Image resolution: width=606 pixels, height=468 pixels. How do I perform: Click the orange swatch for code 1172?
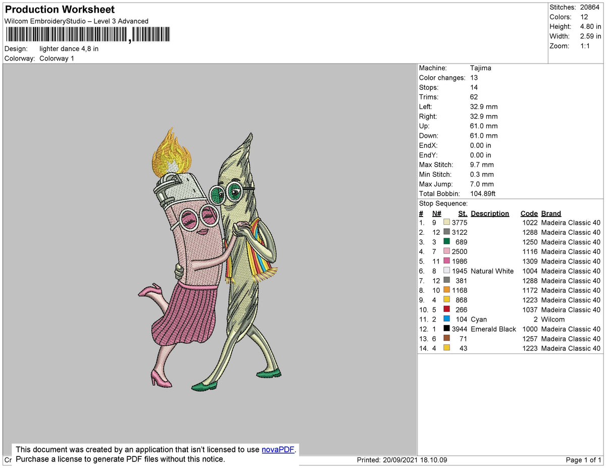point(446,290)
